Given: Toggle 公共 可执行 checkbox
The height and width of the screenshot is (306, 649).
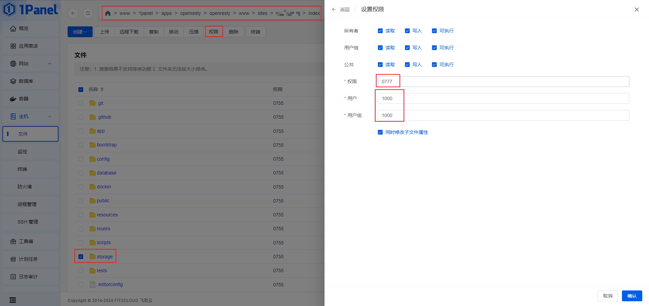Looking at the screenshot, I should click(434, 65).
